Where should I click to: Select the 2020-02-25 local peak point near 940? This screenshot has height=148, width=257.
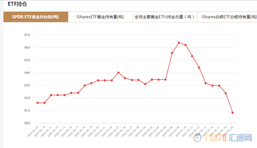118,72
